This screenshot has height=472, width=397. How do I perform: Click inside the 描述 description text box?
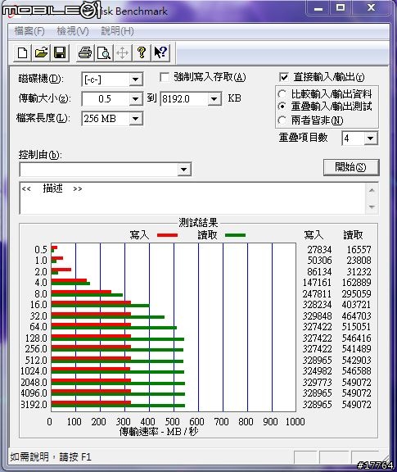click(192, 198)
